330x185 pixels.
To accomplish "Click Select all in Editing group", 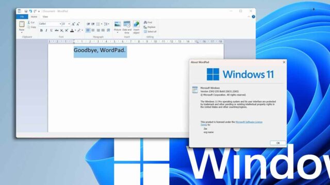I will point(150,32).
